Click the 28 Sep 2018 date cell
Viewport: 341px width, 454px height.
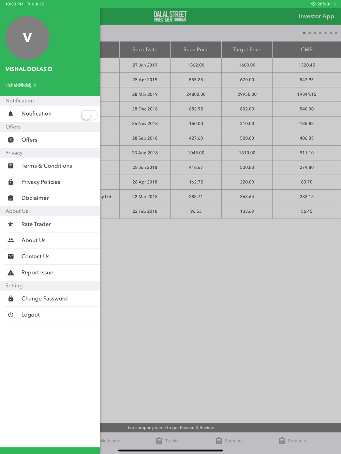coord(145,138)
